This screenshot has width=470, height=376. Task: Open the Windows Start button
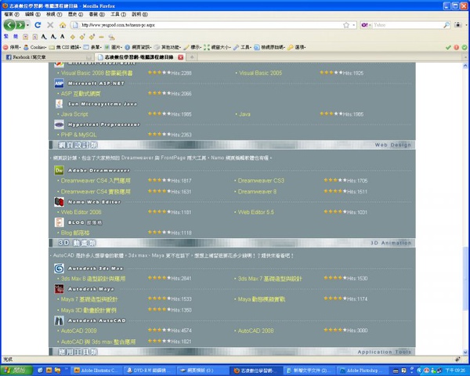[16, 371]
